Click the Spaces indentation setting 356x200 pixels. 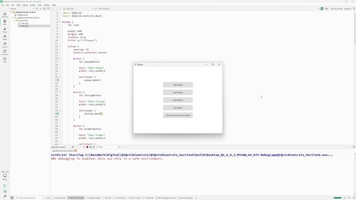tap(348, 9)
